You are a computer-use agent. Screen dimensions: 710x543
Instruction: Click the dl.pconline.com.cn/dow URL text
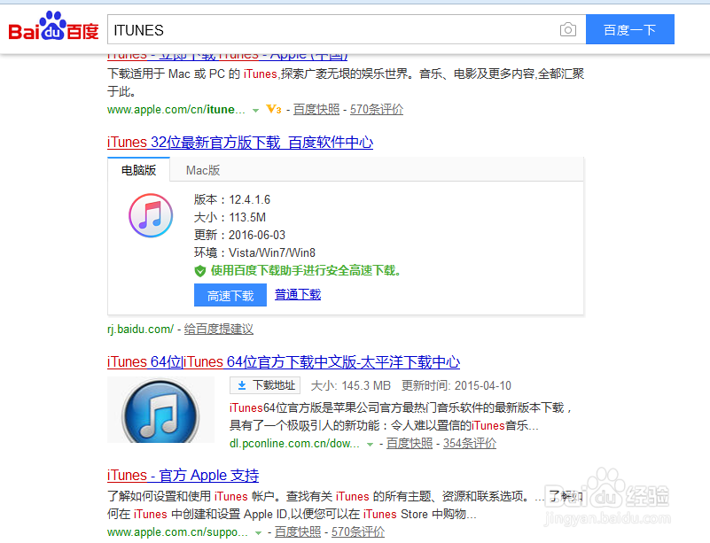pyautogui.click(x=294, y=444)
